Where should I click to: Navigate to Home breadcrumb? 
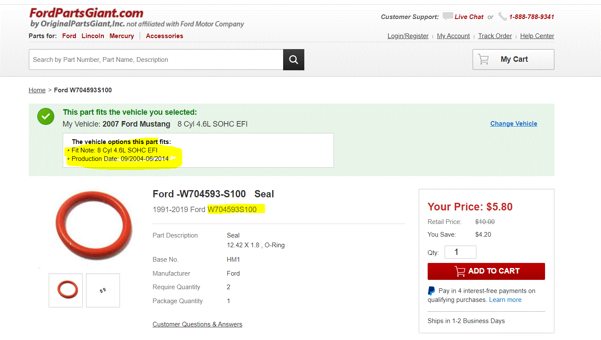click(x=37, y=90)
